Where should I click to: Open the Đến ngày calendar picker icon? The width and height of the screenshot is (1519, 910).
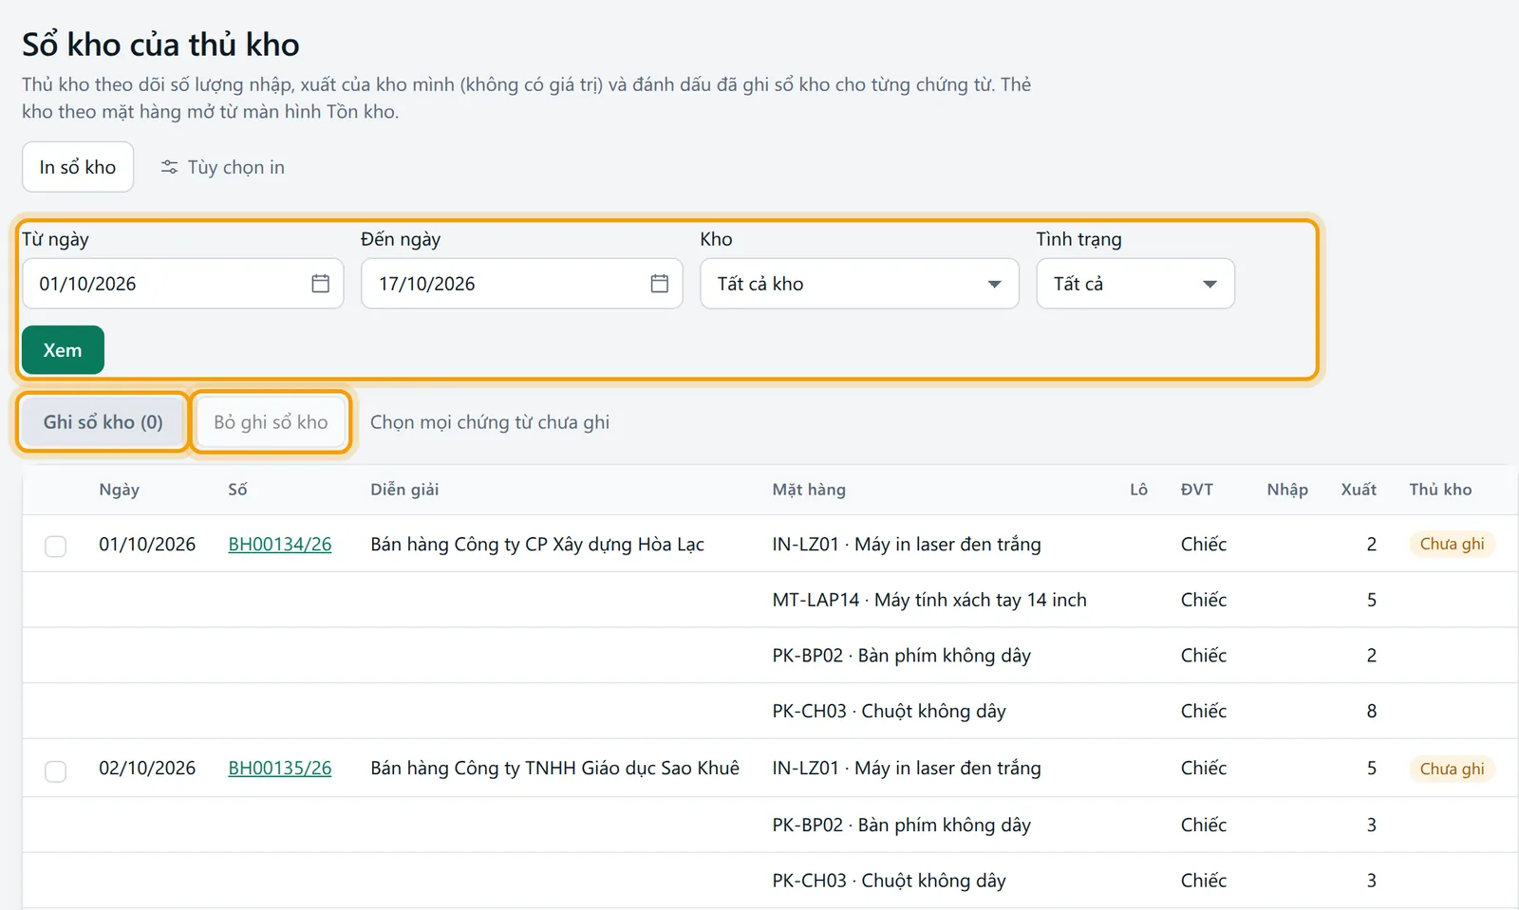pos(659,284)
